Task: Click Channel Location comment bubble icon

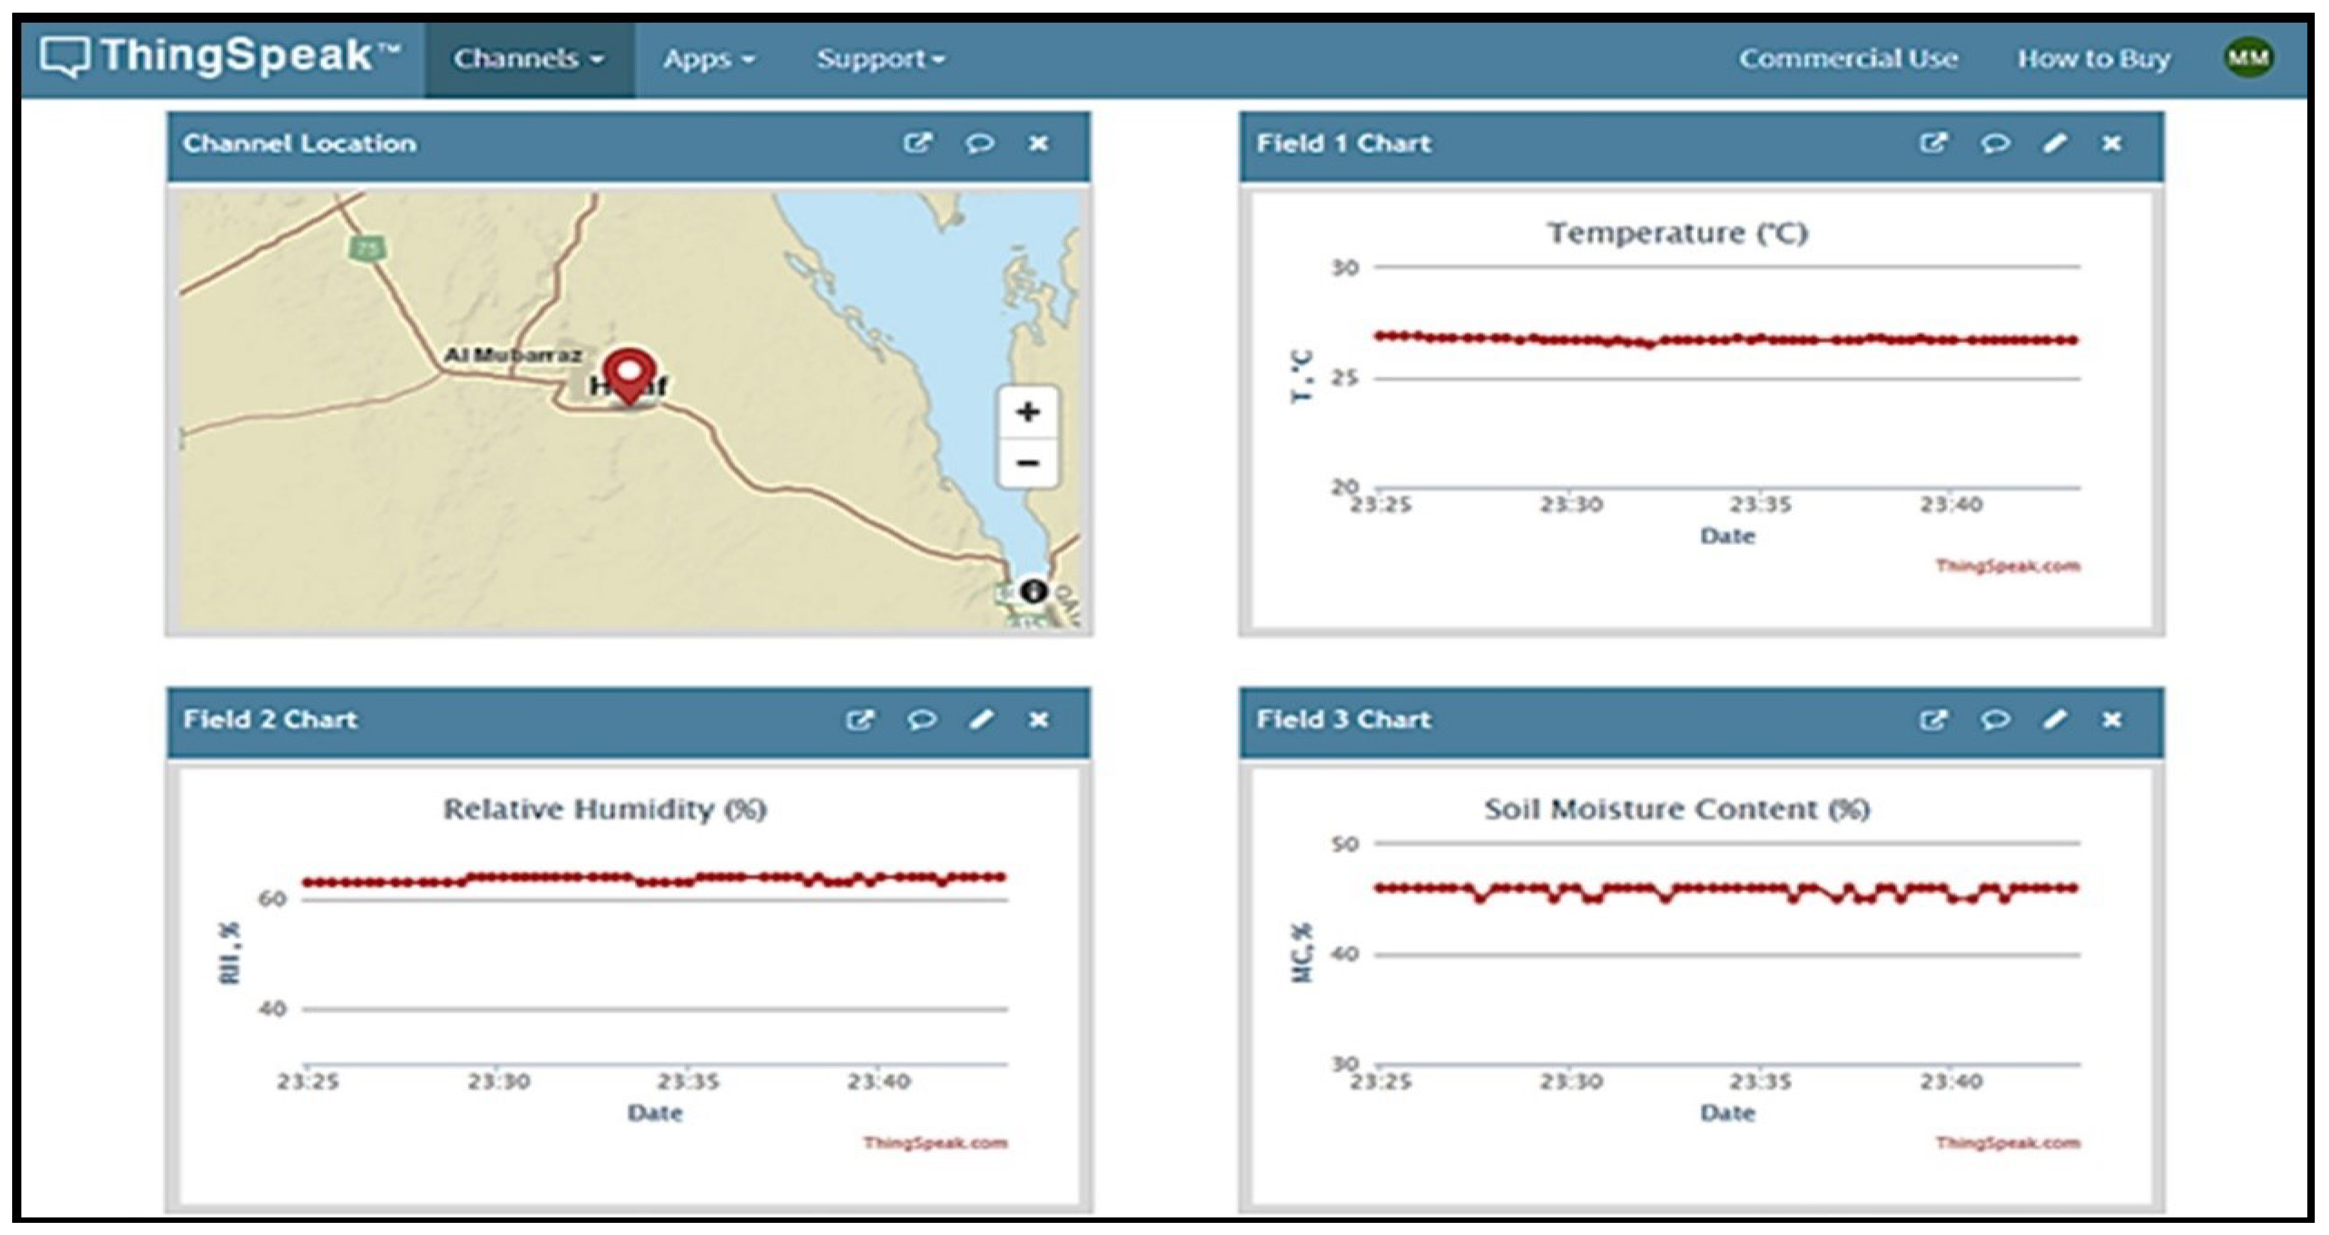Action: [979, 143]
